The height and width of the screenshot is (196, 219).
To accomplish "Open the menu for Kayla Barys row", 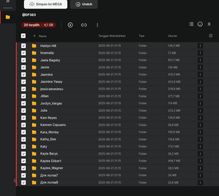I will 200,154.
